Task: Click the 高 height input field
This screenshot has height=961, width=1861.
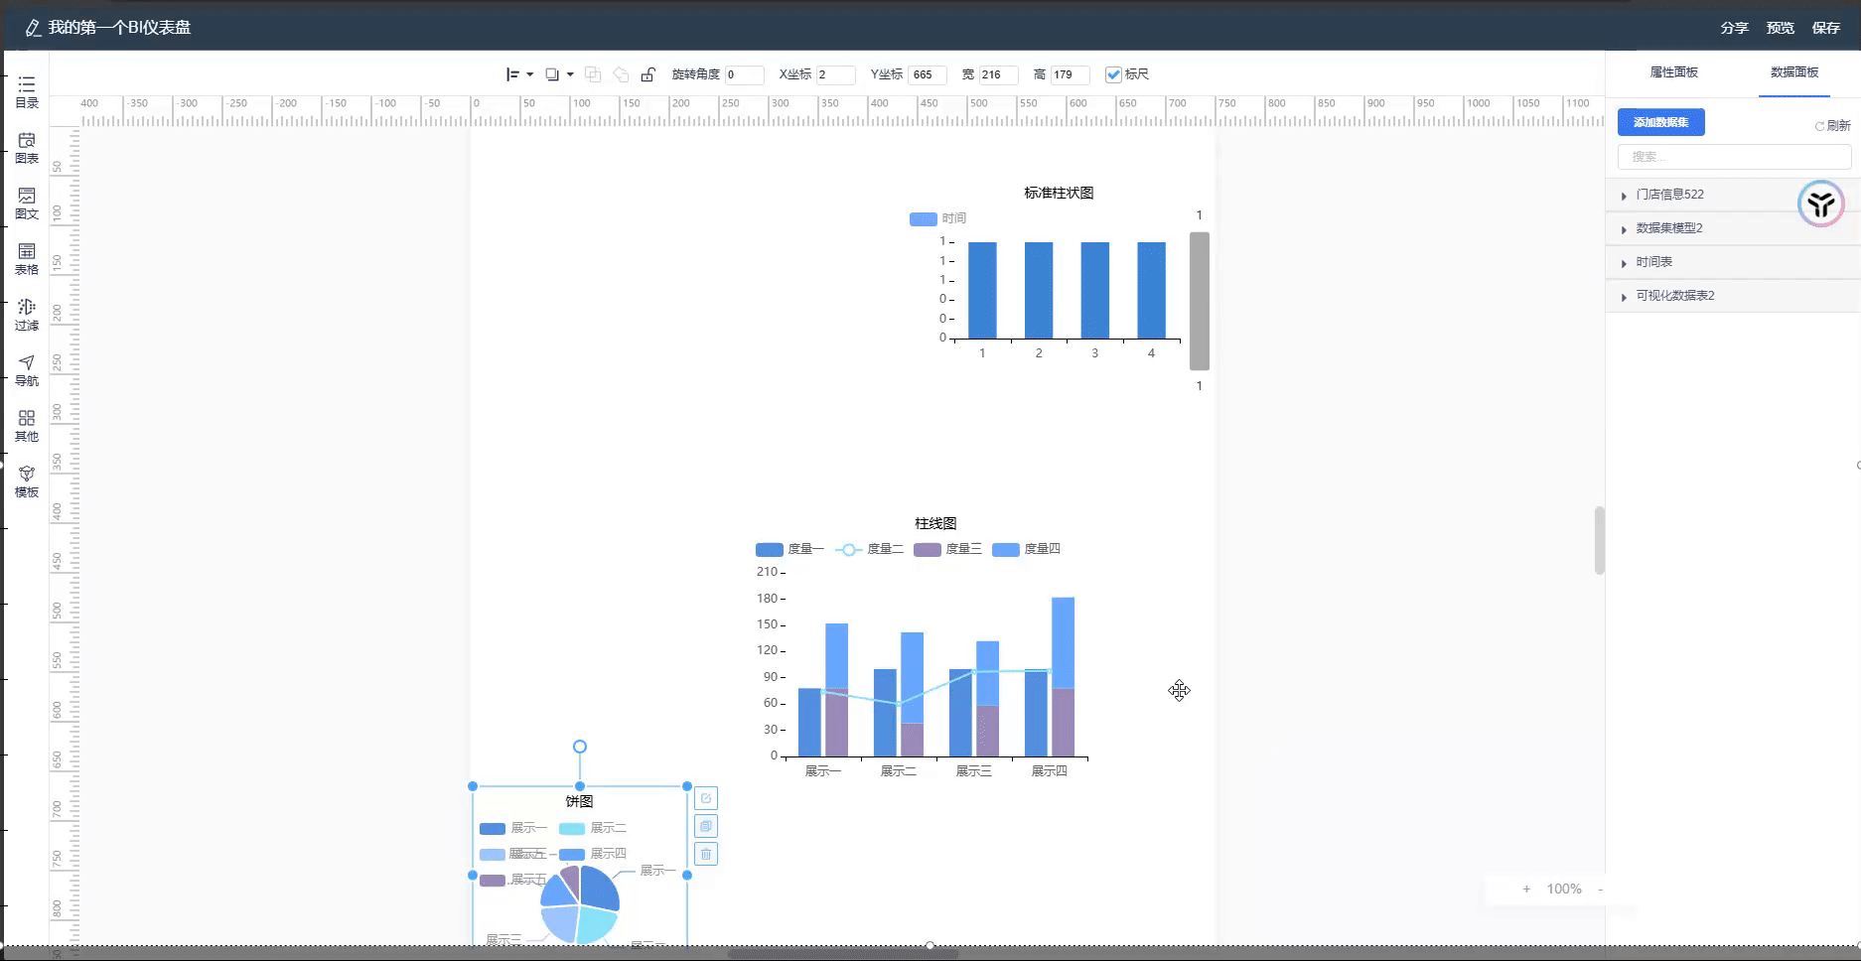Action: 1071,74
